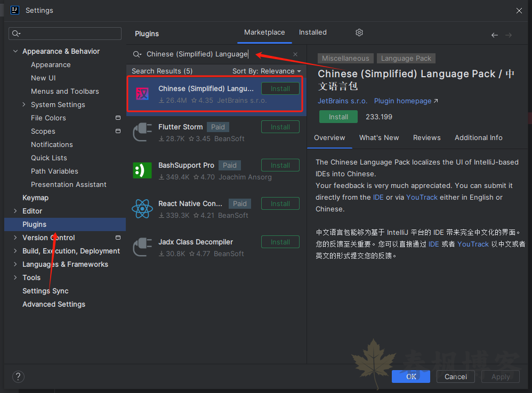Click the Miscellaneous tag
This screenshot has height=393, width=532.
(345, 58)
